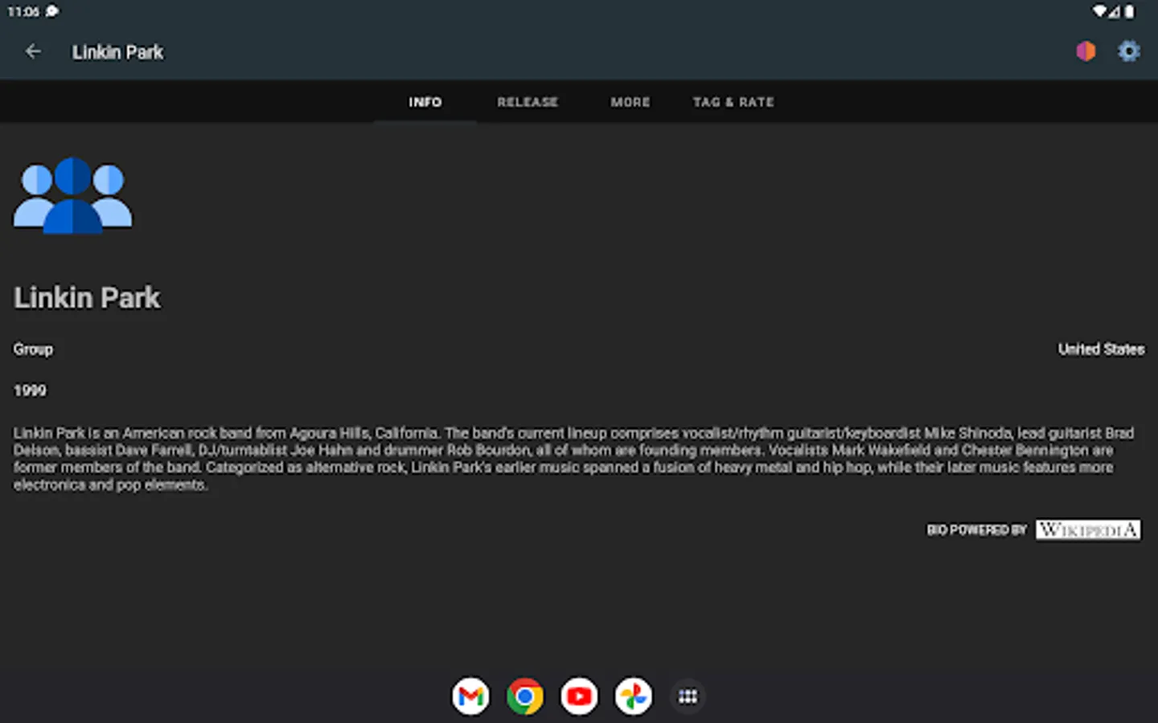Go back with the arrow icon
Viewport: 1158px width, 723px height.
click(33, 51)
